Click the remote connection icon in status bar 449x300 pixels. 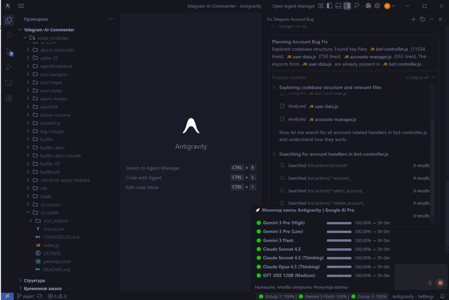[x=7, y=296]
